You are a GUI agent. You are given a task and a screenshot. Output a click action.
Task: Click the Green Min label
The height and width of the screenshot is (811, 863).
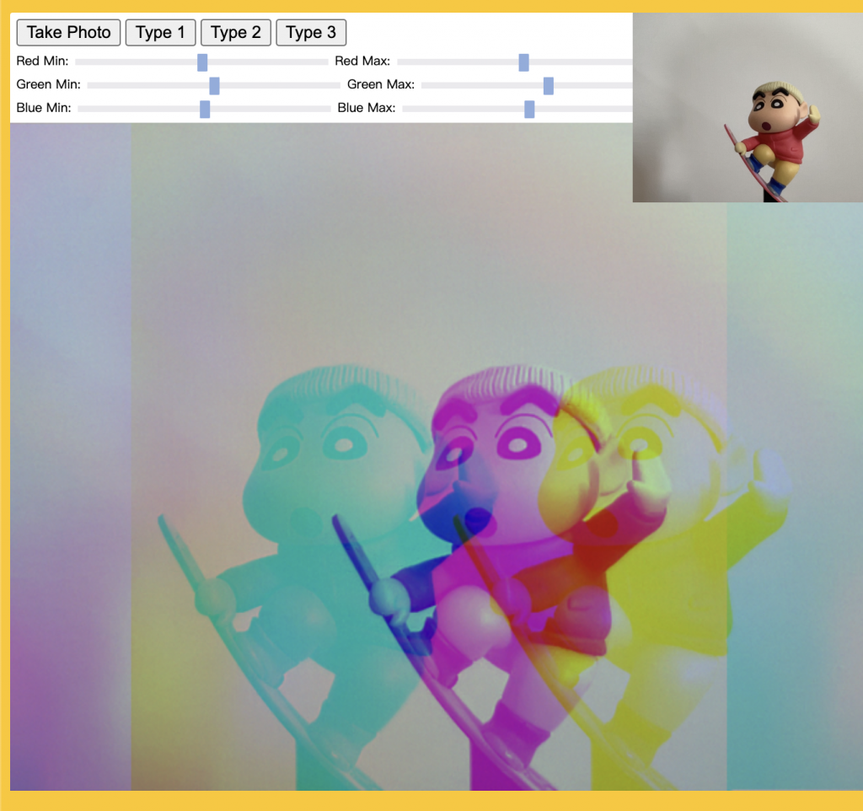point(48,85)
